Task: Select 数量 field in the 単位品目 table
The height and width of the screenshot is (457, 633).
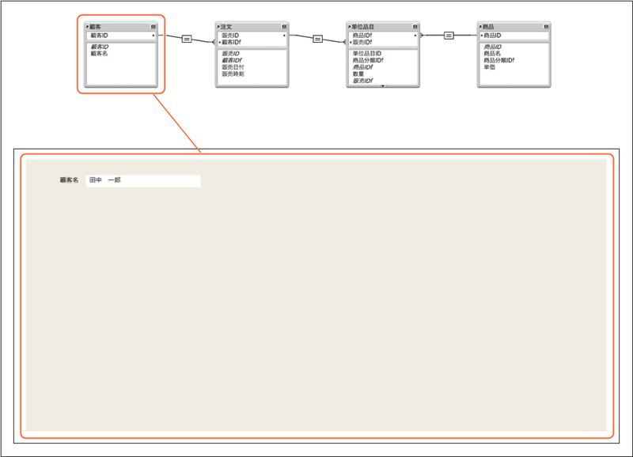Action: pos(358,74)
